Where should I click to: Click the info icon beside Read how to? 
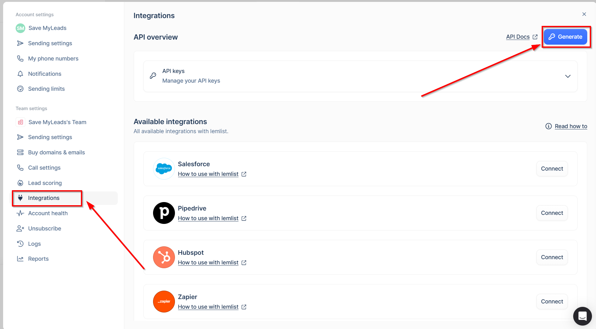tap(548, 126)
